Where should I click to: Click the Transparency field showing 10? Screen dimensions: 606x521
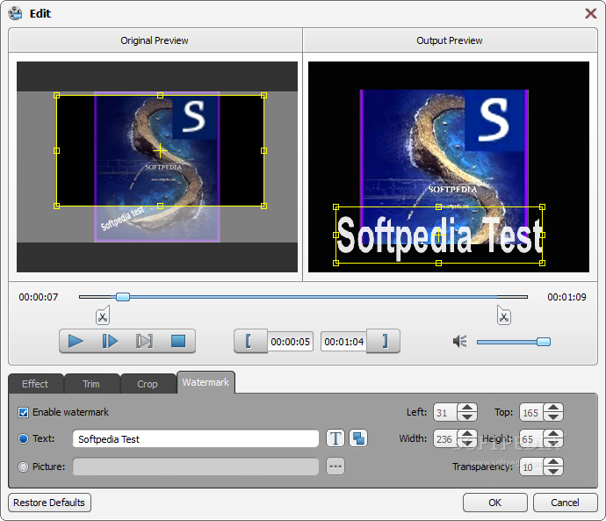click(x=531, y=467)
